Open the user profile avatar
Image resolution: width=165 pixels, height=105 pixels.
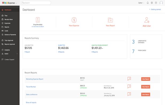point(161,3)
